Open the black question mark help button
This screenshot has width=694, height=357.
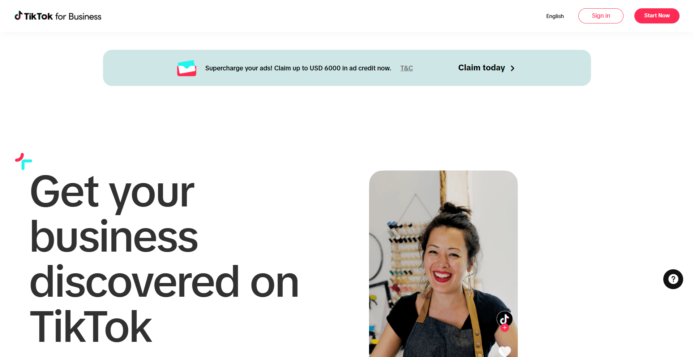point(673,279)
